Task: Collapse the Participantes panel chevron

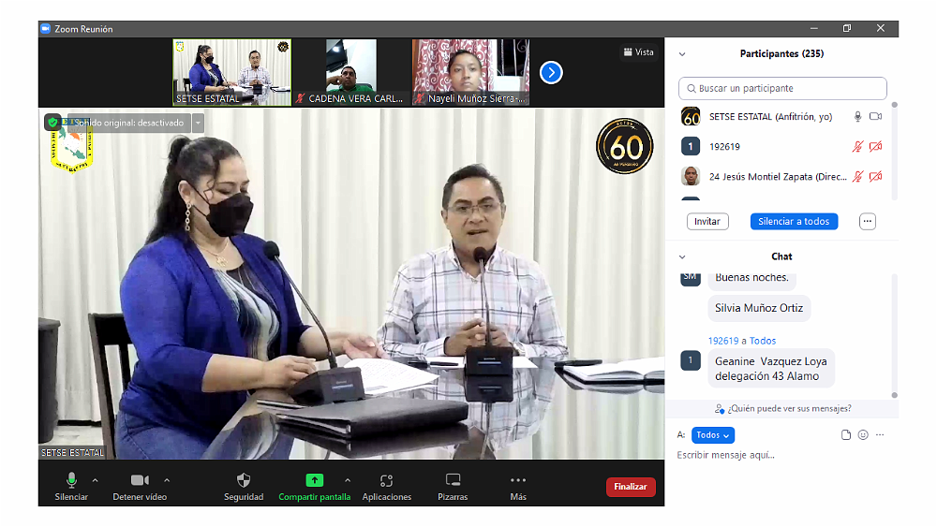Action: (x=682, y=54)
